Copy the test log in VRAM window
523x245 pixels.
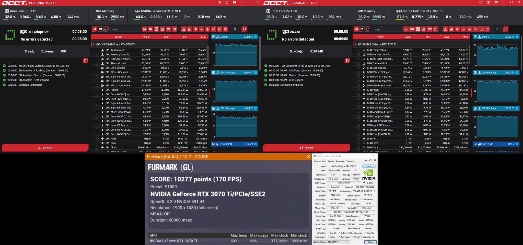point(347,61)
